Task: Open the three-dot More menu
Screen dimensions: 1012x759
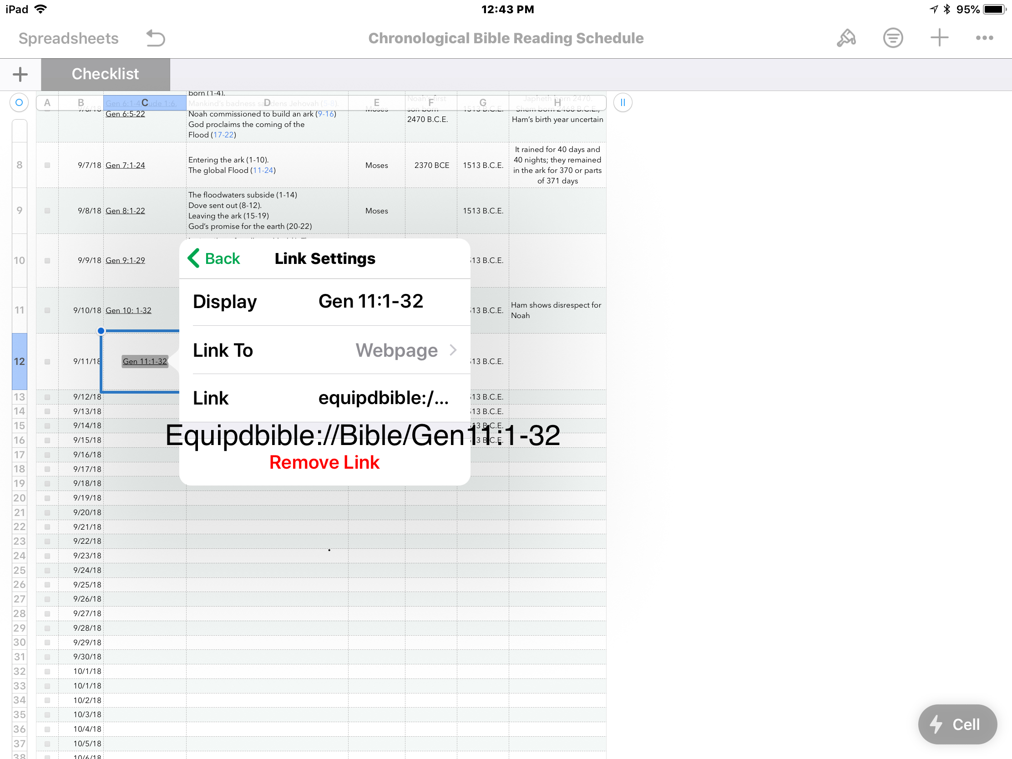Action: tap(984, 38)
